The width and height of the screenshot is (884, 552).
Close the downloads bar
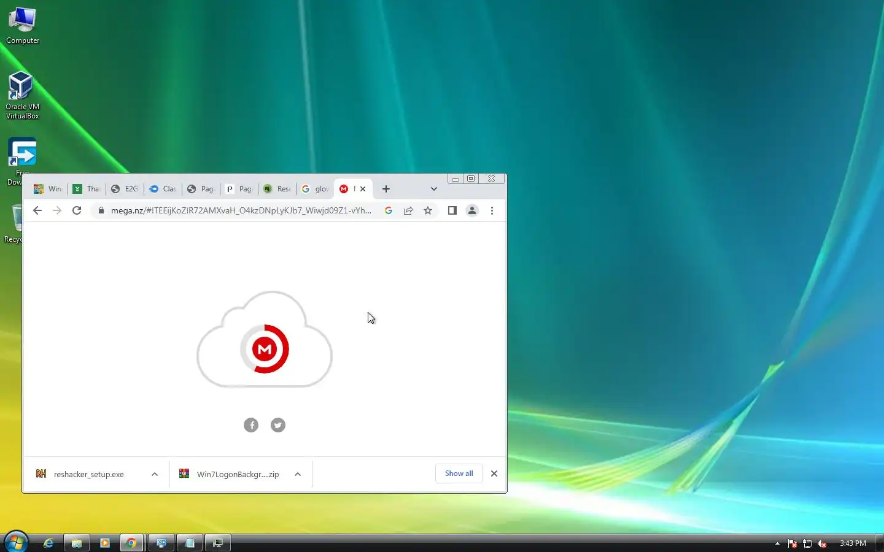click(494, 473)
